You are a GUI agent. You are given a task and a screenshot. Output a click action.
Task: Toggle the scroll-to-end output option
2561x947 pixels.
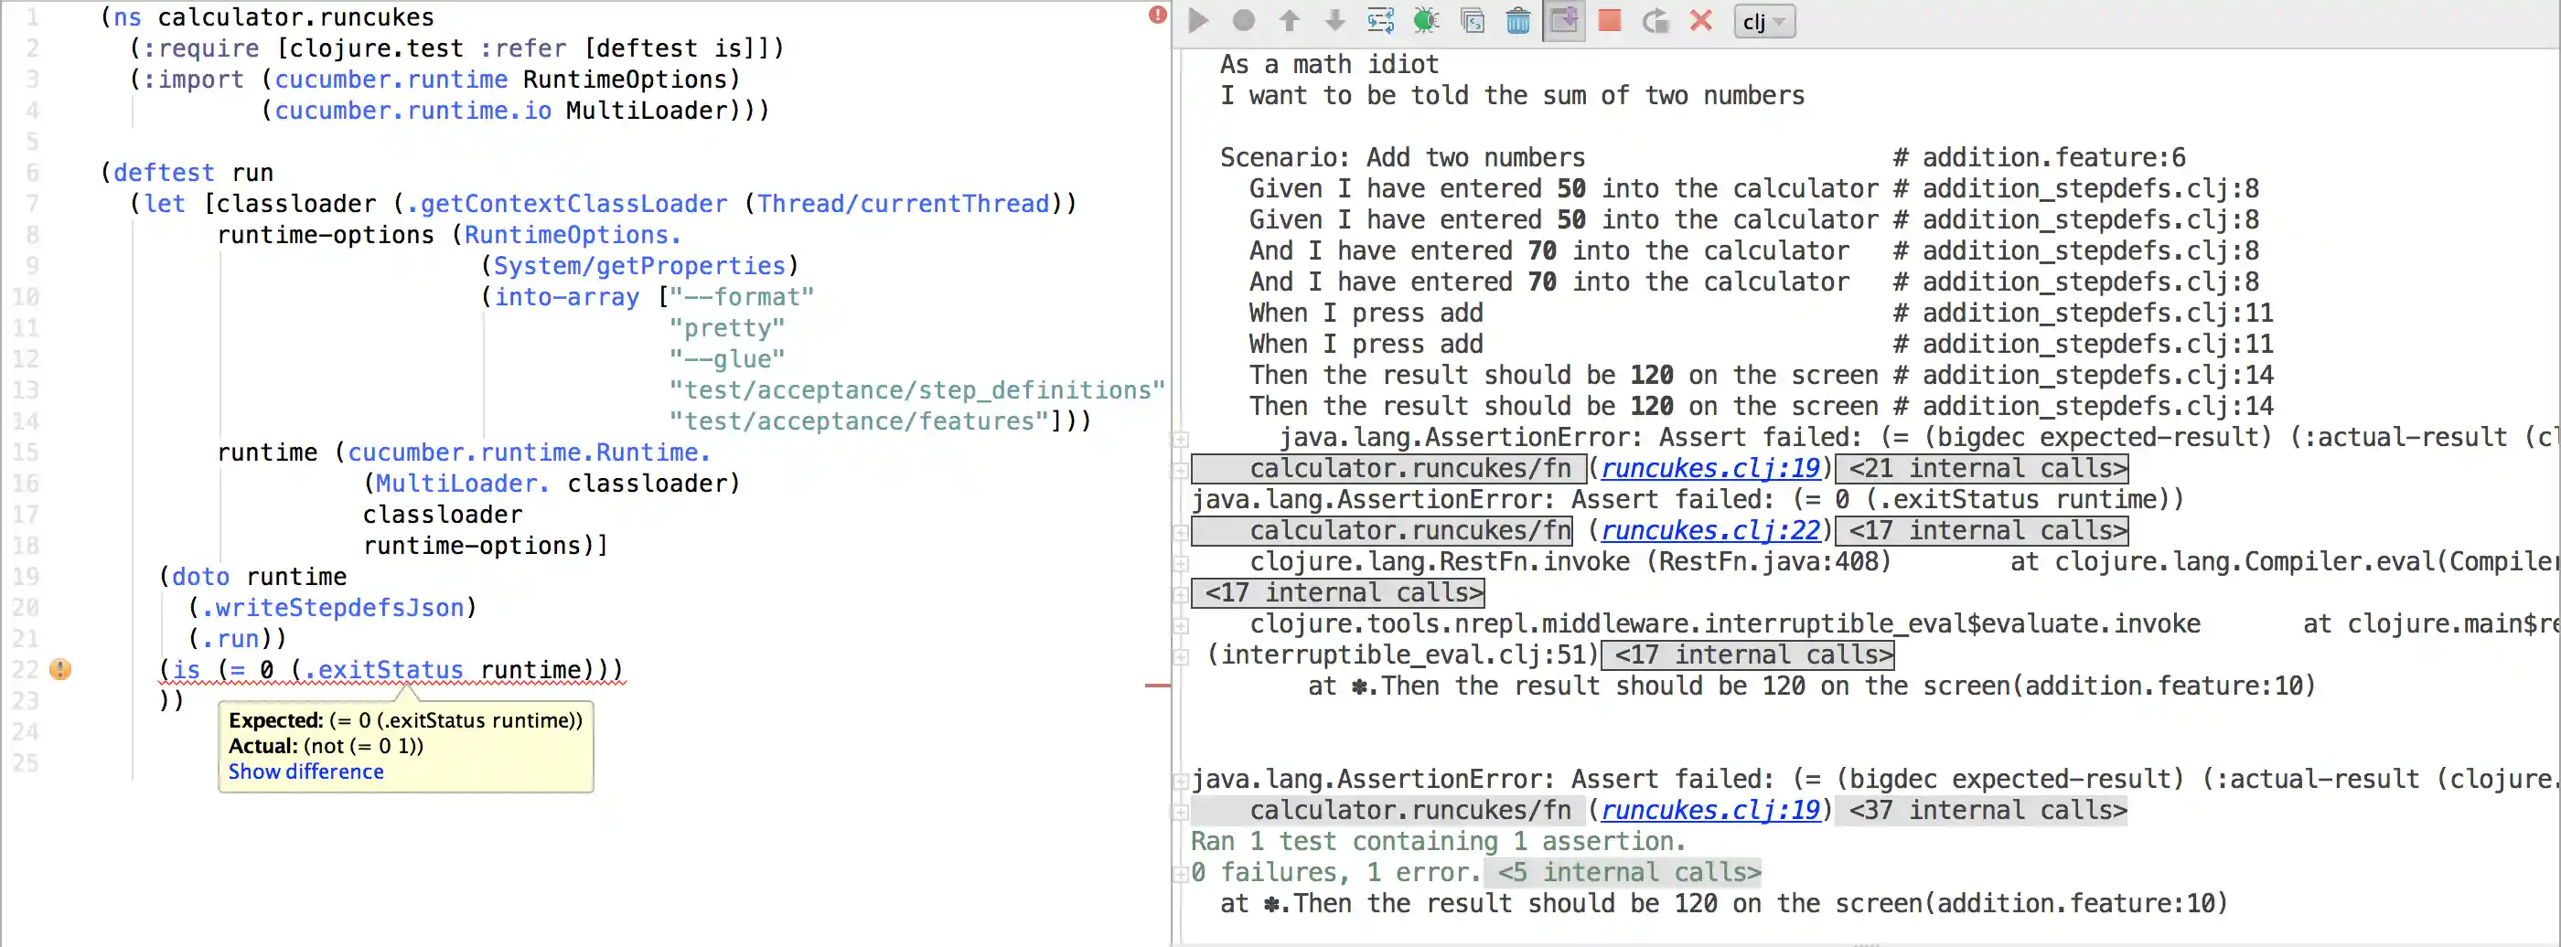click(1563, 20)
